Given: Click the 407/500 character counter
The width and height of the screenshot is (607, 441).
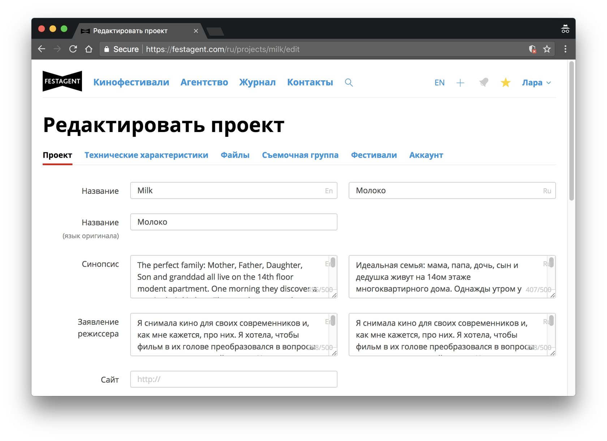Looking at the screenshot, I should click(538, 289).
